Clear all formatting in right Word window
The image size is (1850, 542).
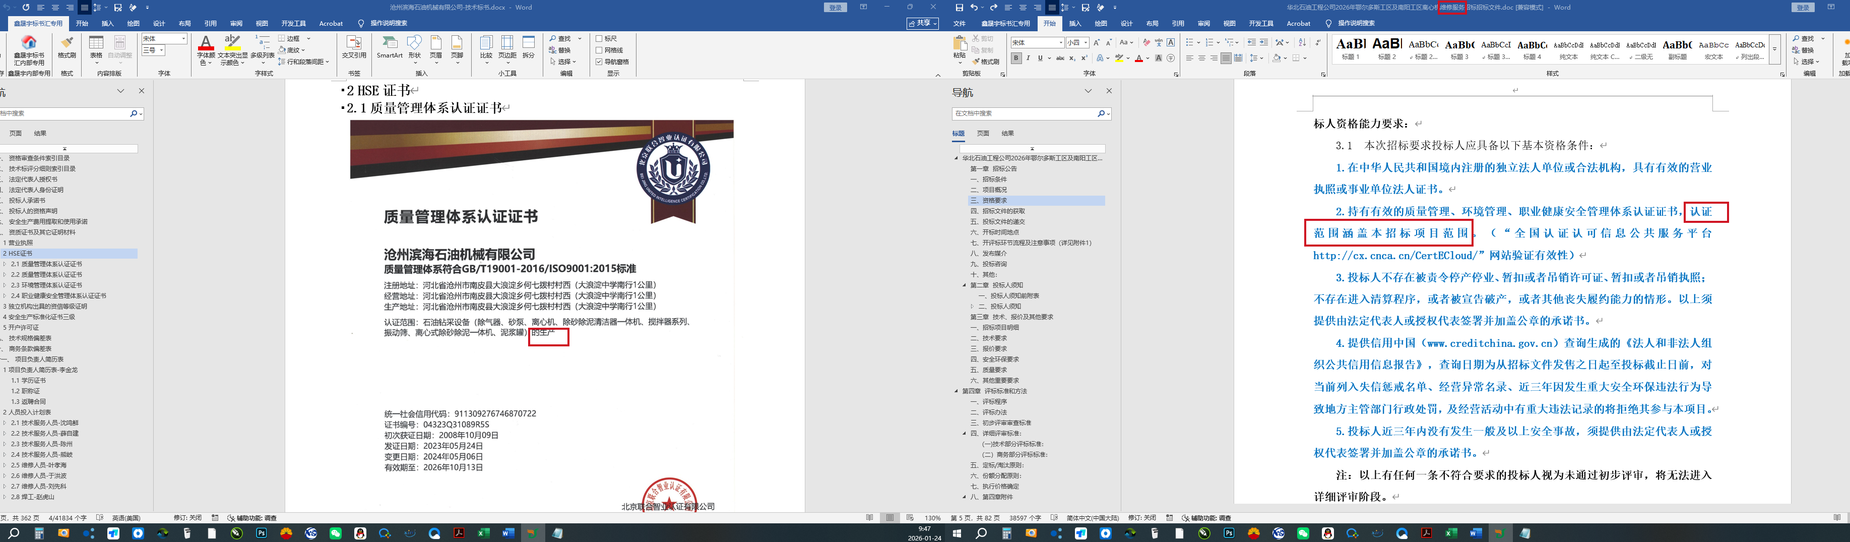coord(1146,42)
